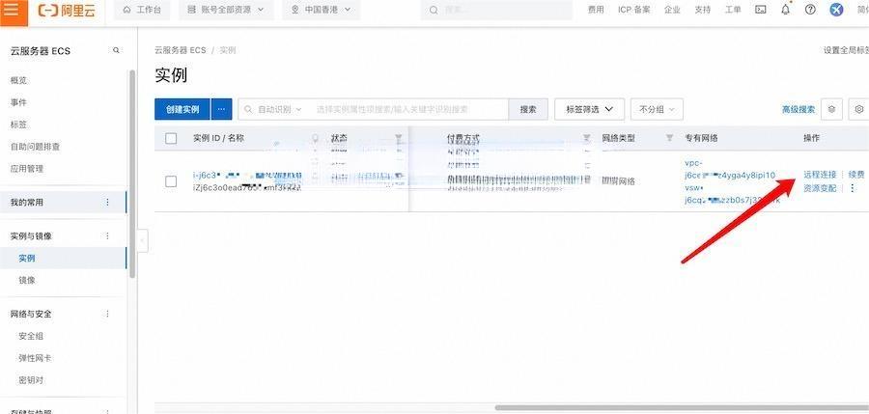Viewport: 869px width, 414px height.
Task: Open 企业 in top bar
Action: [x=672, y=10]
